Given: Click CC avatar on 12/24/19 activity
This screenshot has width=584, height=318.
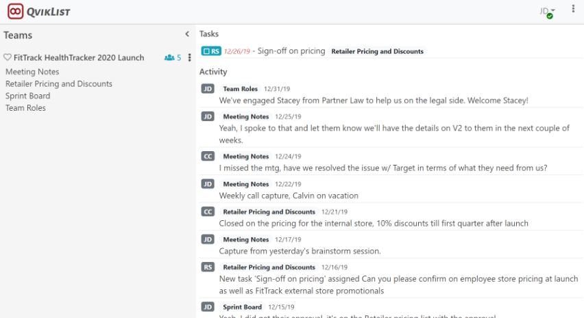Looking at the screenshot, I should point(208,157).
